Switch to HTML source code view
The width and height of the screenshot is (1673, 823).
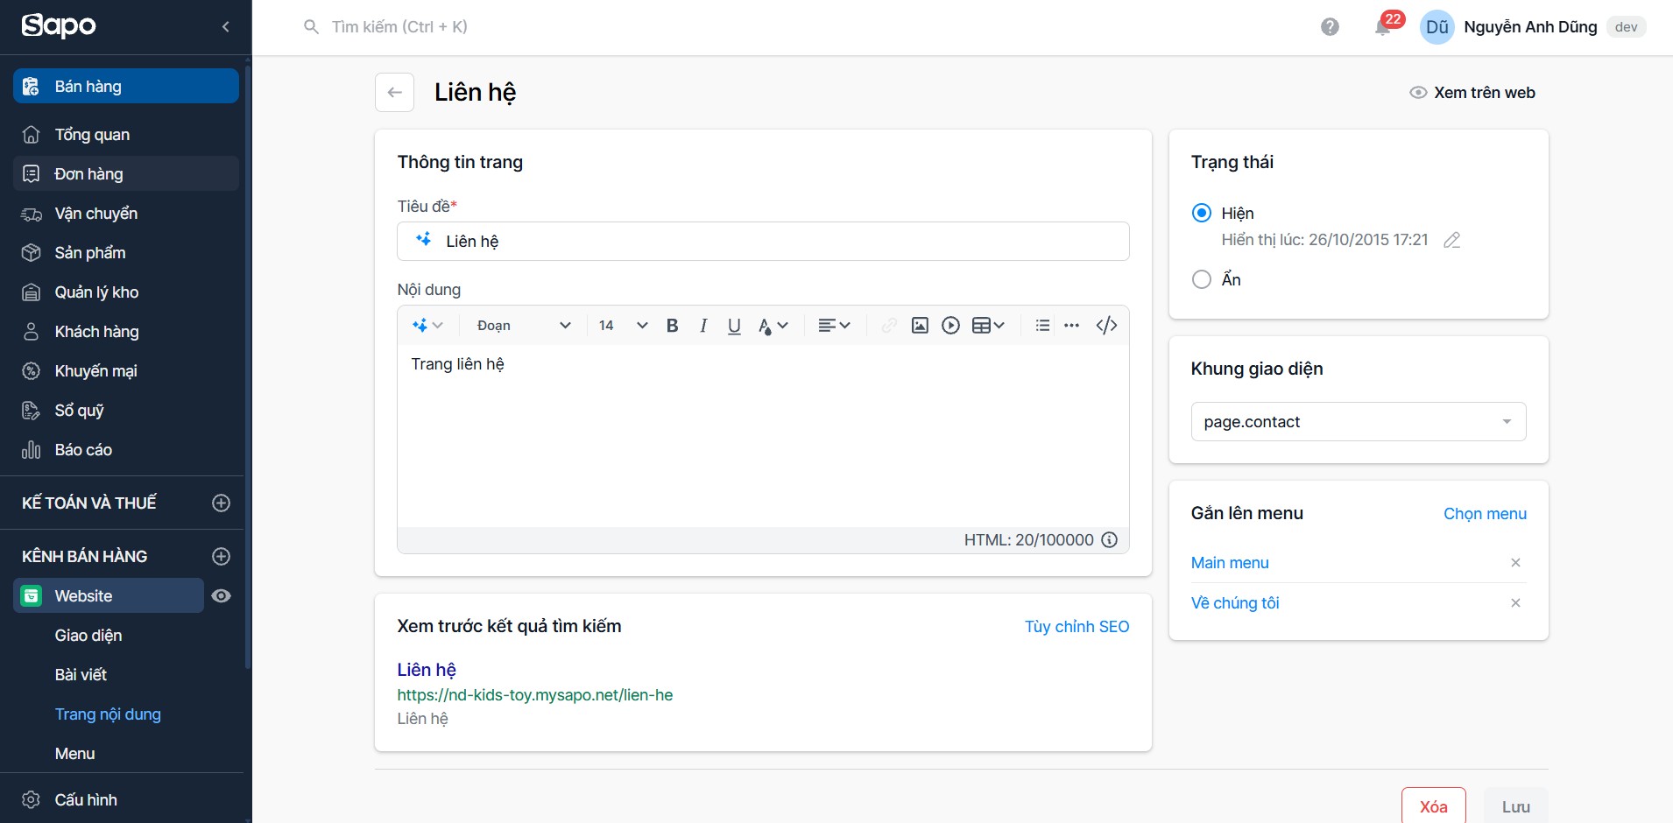1106,326
